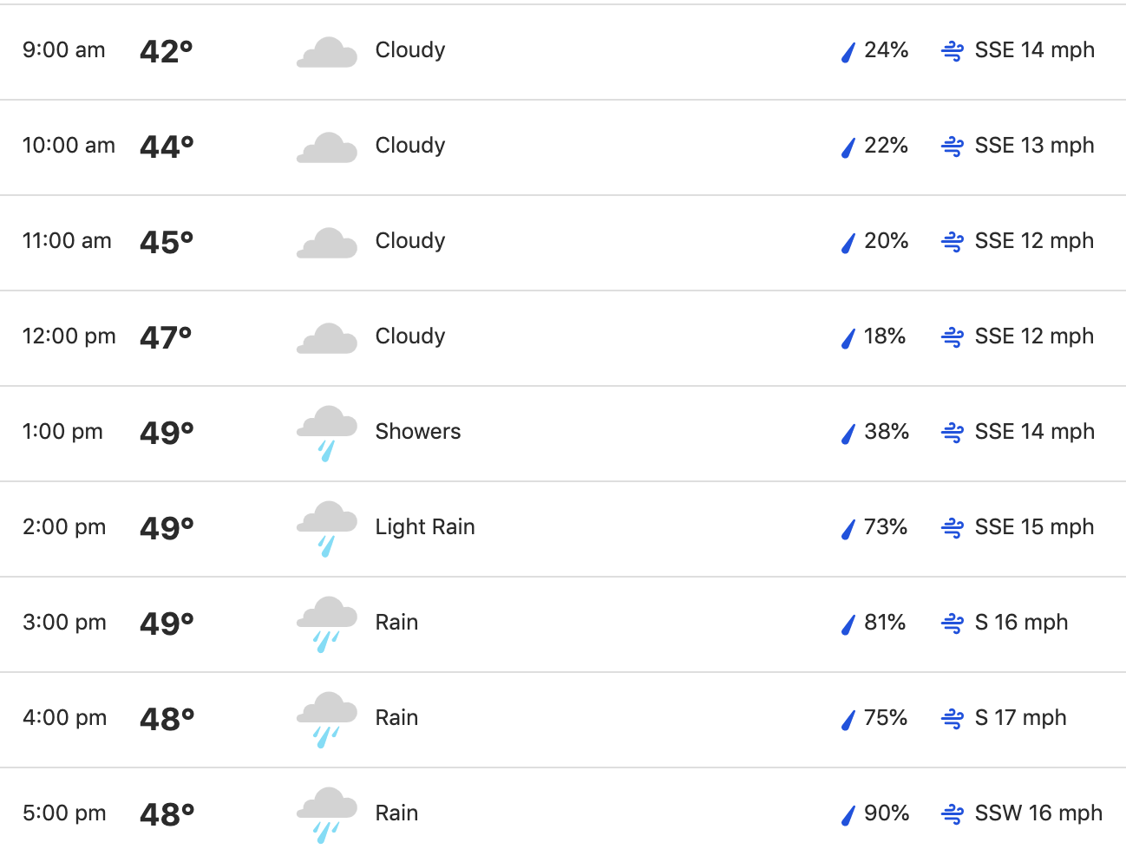
Task: Click the cloudy icon in the 12:00 pm row
Action: pyautogui.click(x=326, y=339)
